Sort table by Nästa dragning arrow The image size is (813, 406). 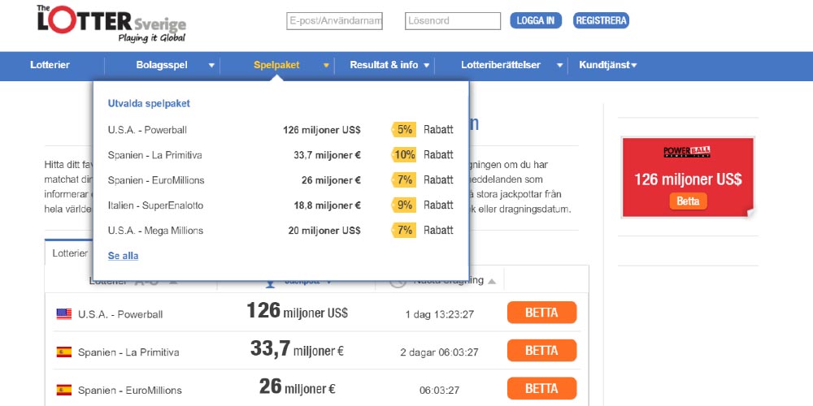click(491, 281)
